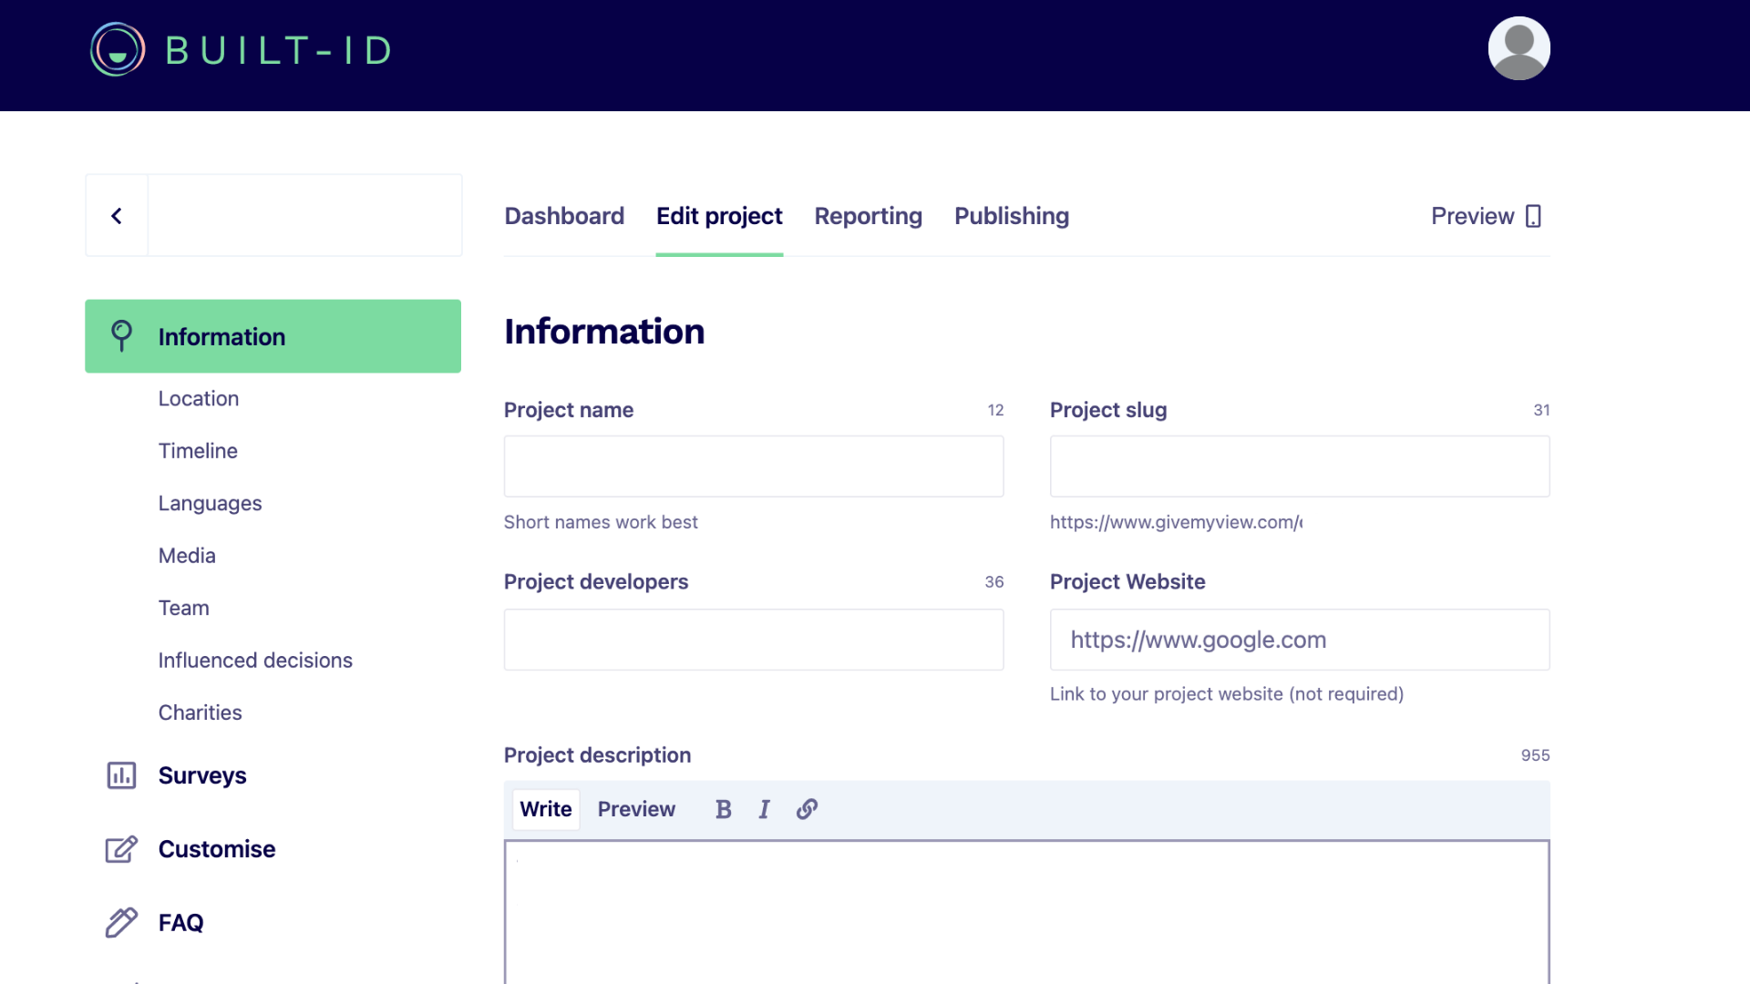Open the Publishing tab
Viewport: 1750px width, 984px height.
tap(1012, 216)
